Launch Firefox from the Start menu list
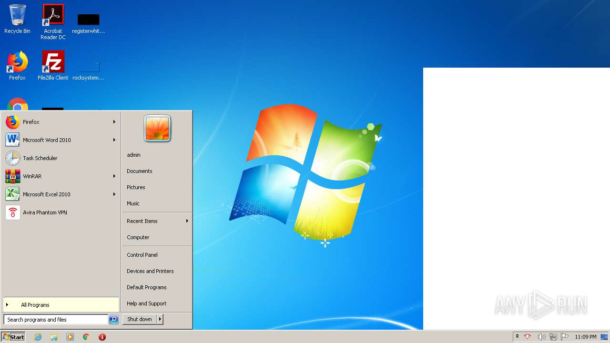 tap(61, 122)
